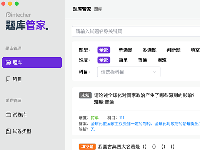The width and height of the screenshot is (200, 150).
Task: Click the 试卷管理 section label
Action: pyautogui.click(x=13, y=100)
